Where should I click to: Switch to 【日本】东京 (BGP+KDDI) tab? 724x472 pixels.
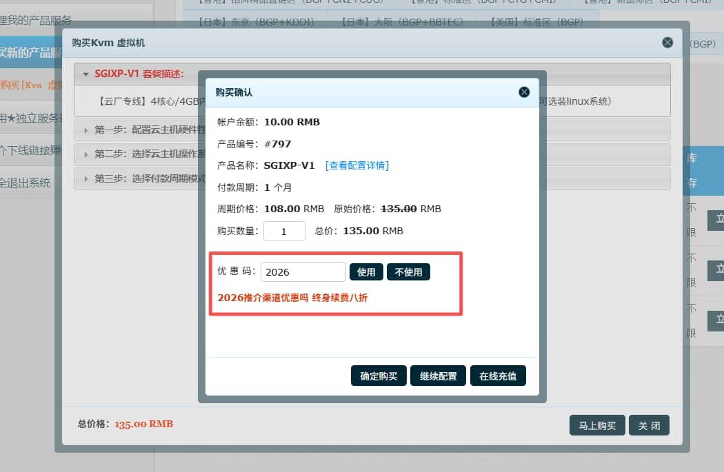[x=259, y=21]
